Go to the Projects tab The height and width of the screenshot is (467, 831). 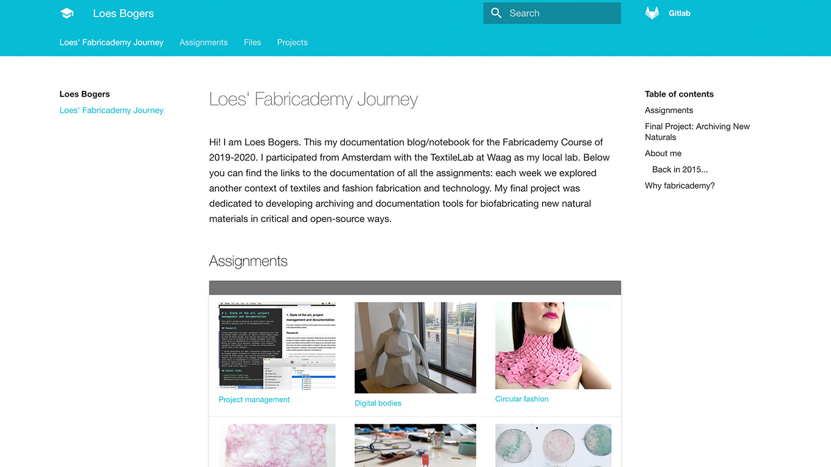click(292, 43)
